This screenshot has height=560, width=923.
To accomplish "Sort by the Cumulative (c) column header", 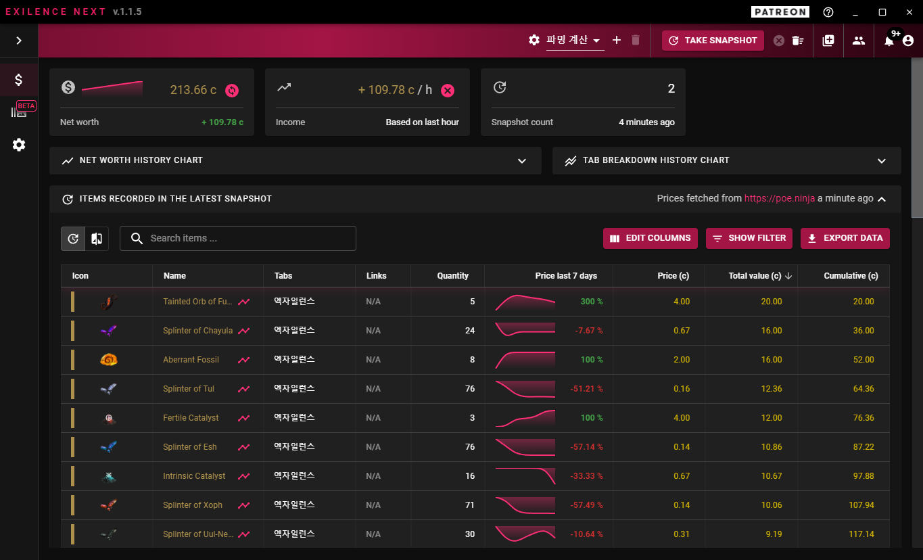I will [851, 276].
